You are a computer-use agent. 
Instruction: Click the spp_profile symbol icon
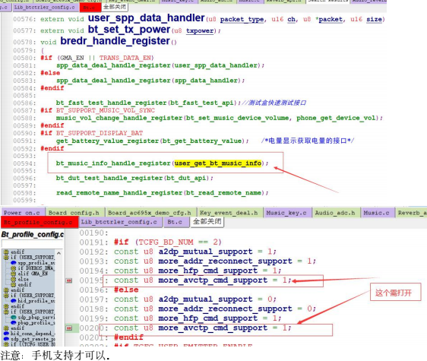14,263
